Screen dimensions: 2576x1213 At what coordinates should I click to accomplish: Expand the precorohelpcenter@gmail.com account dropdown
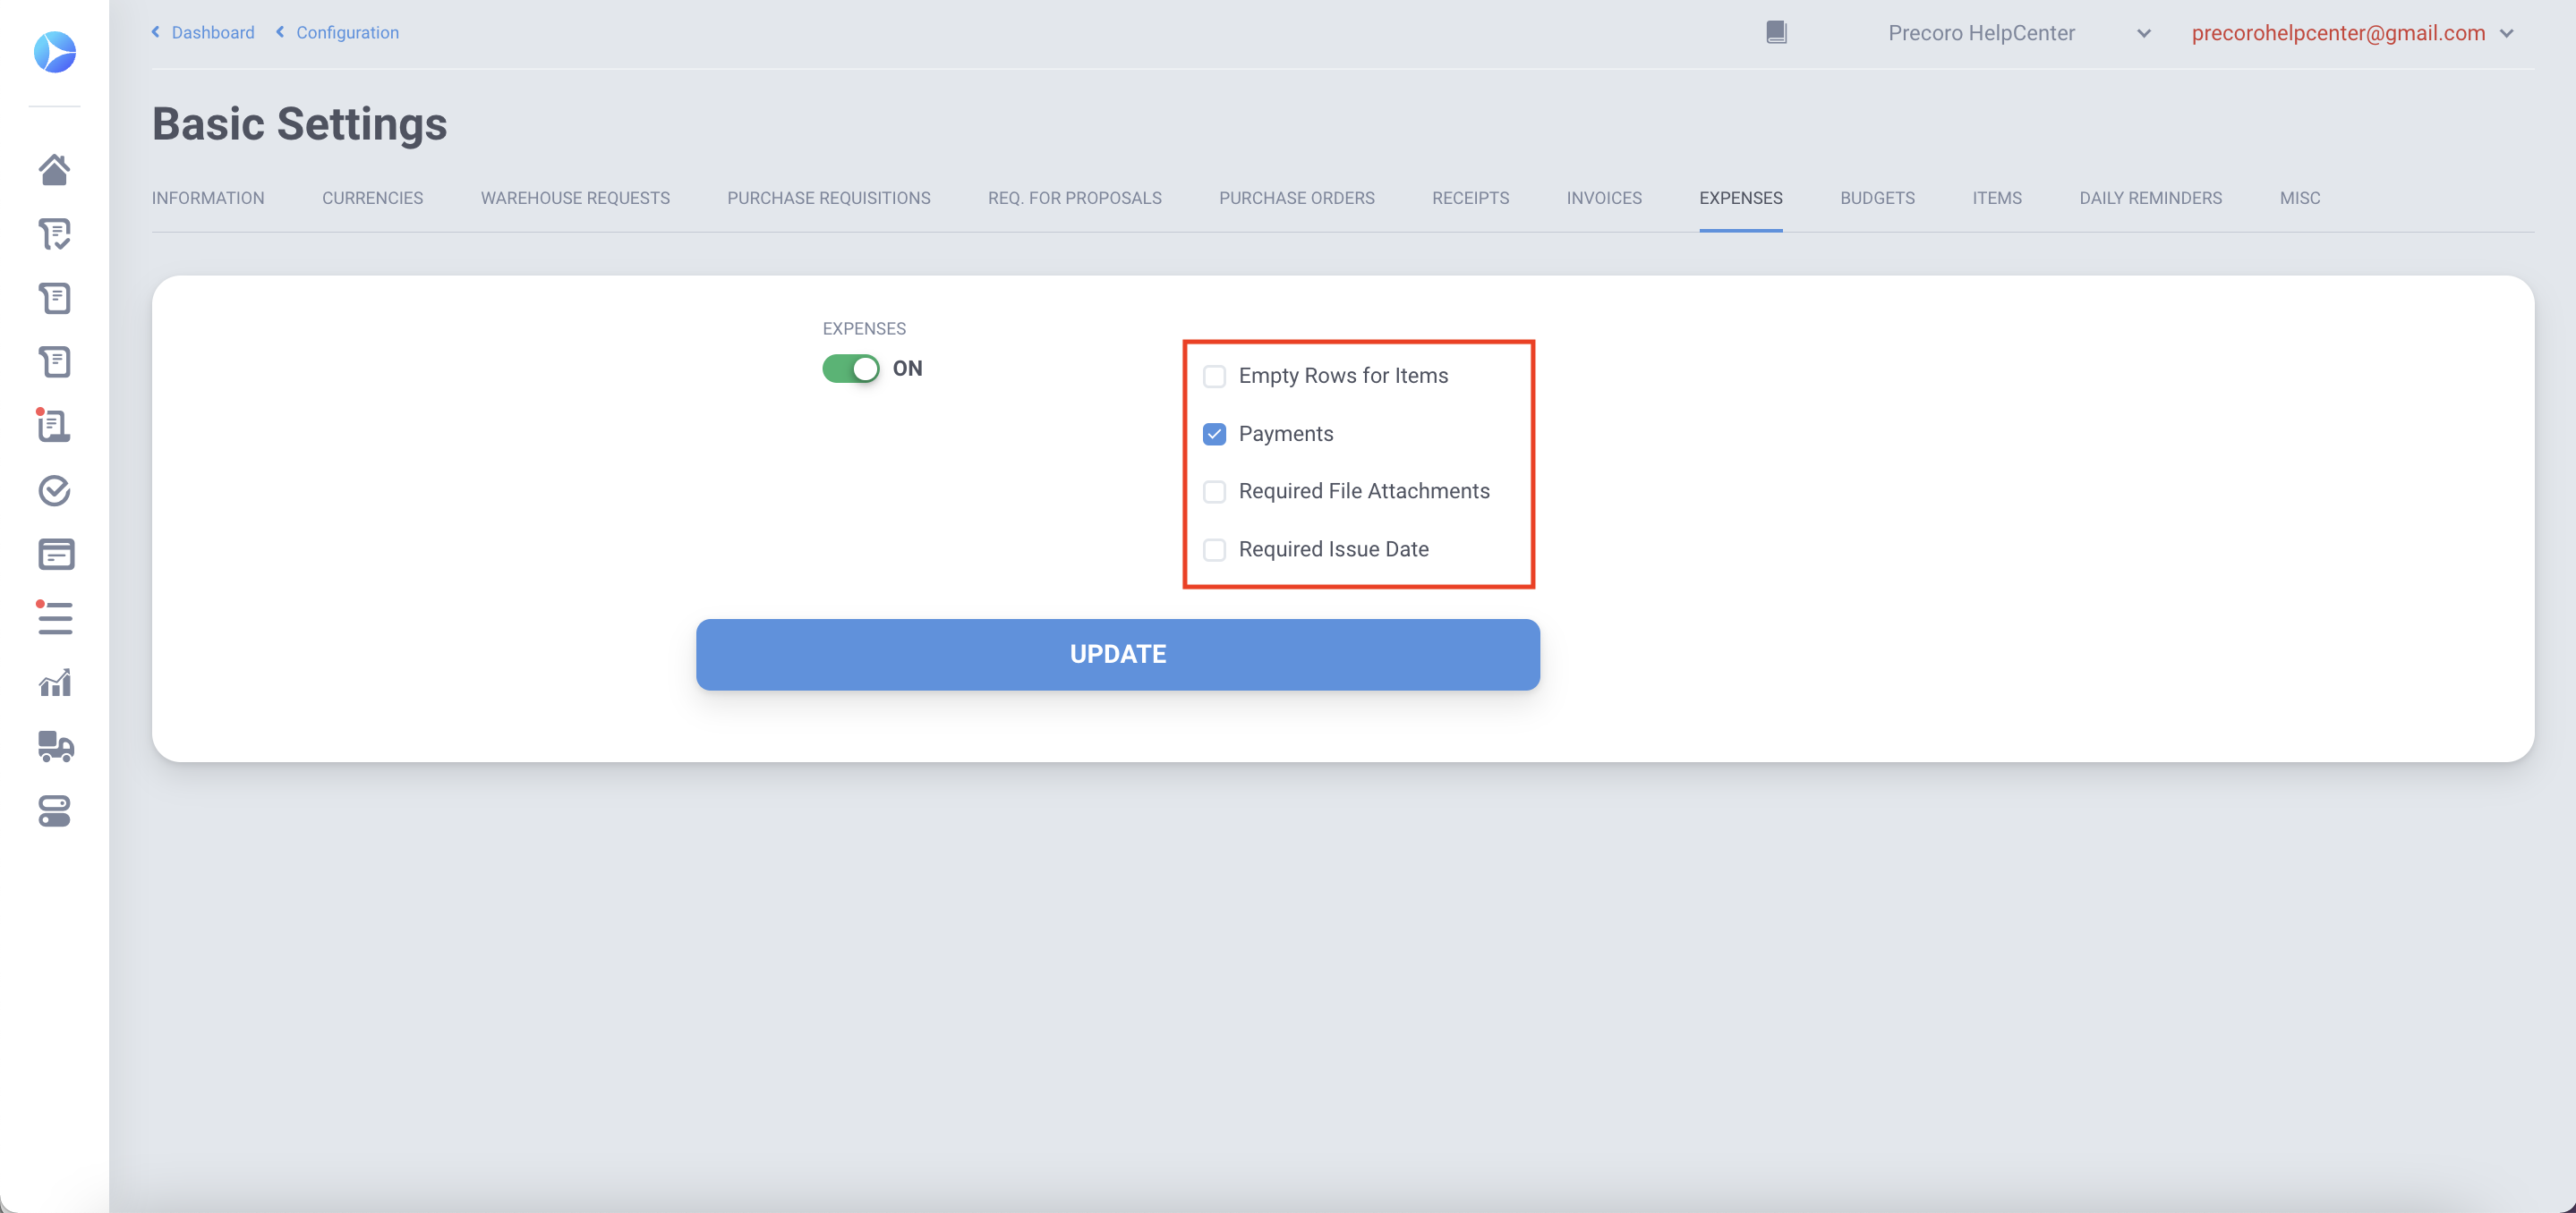coord(2351,33)
